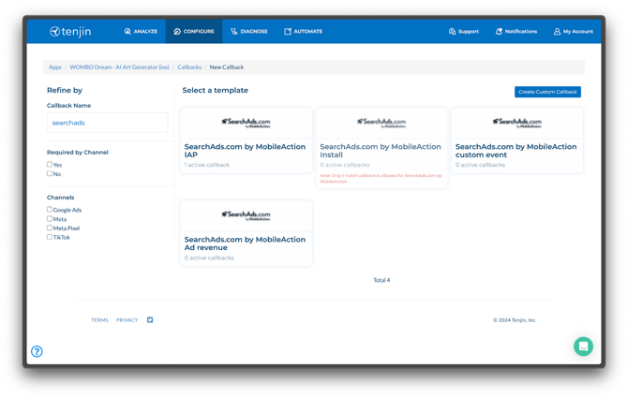Click the Tenjin logo icon
Screen dimensions: 628x398
click(56, 32)
